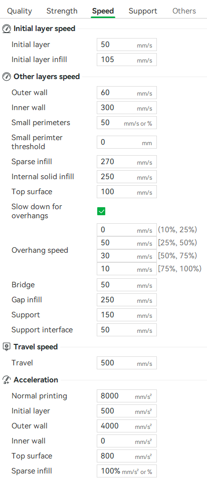Switch to the Quality tab
The image size is (207, 489).
[x=20, y=11]
